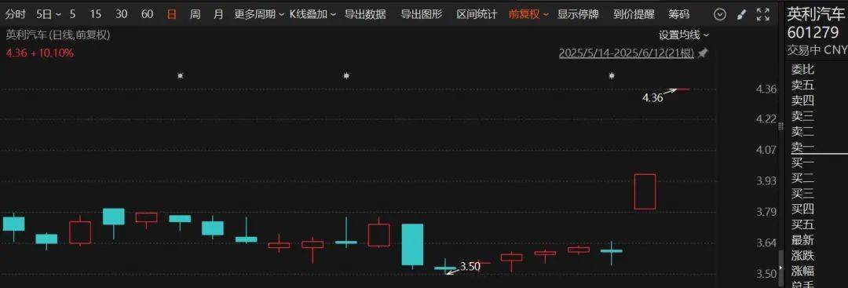848x288 pixels.
Task: Expand 设置均线 moving average settings
Action: [x=684, y=35]
